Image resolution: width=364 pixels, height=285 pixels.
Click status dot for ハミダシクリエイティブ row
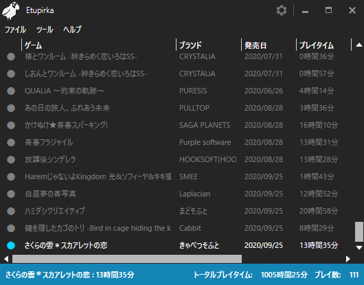coord(11,212)
